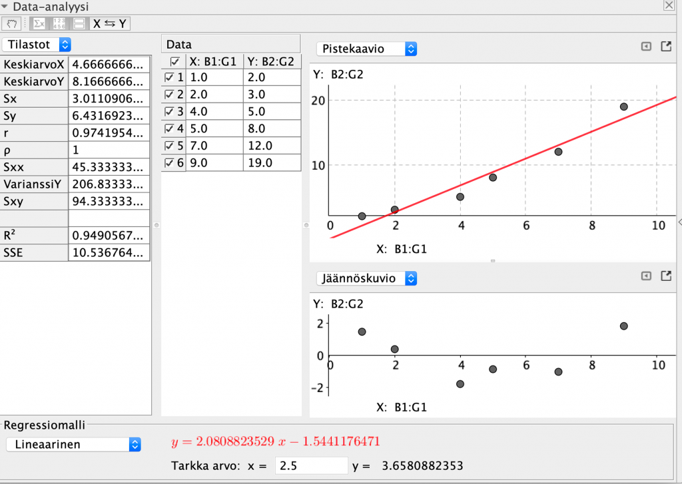Viewport: 682px width, 484px height.
Task: Toggle the select-all checkbox in Data header
Action: [x=175, y=61]
